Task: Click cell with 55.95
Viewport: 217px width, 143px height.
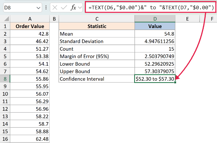Action: point(30,86)
